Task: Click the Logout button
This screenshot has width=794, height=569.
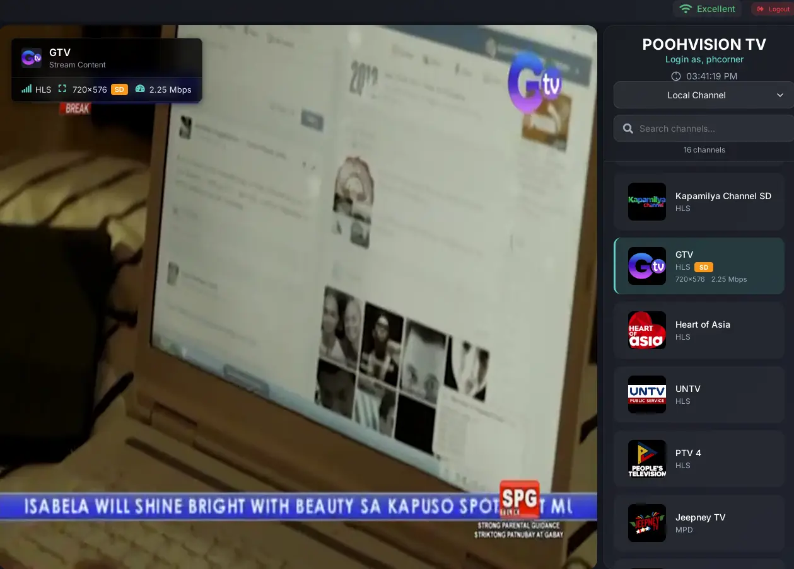Action: click(x=773, y=9)
